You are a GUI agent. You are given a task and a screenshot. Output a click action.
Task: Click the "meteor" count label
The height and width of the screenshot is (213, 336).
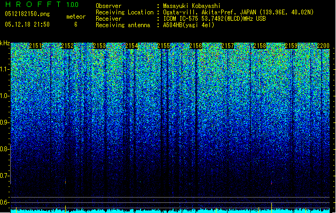pyautogui.click(x=76, y=17)
